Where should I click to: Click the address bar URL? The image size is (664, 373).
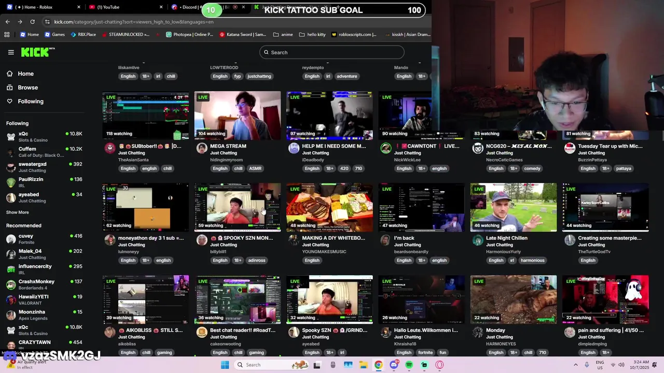coord(134,22)
